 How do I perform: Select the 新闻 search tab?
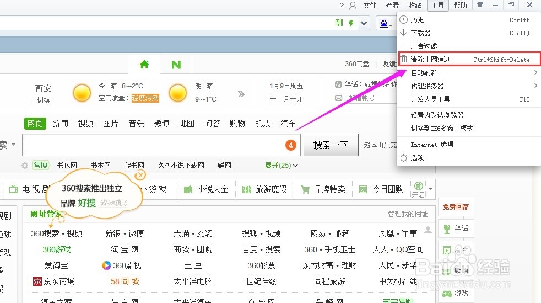[x=61, y=123]
